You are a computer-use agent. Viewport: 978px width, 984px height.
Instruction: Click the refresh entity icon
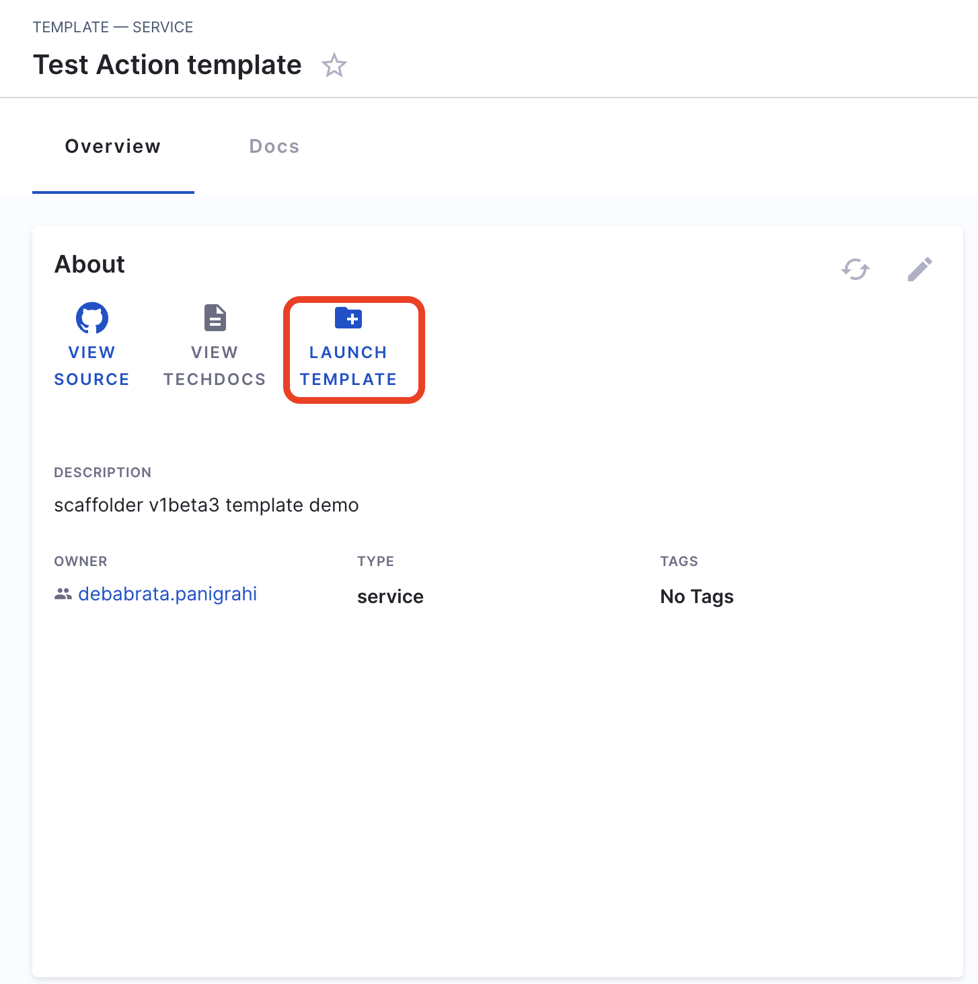coord(856,269)
